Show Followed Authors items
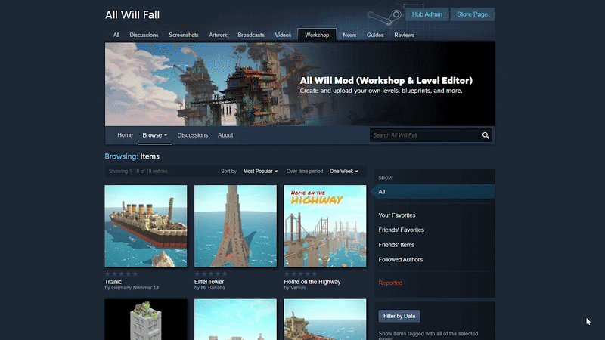Viewport: 605px width, 340px height. pyautogui.click(x=400, y=260)
